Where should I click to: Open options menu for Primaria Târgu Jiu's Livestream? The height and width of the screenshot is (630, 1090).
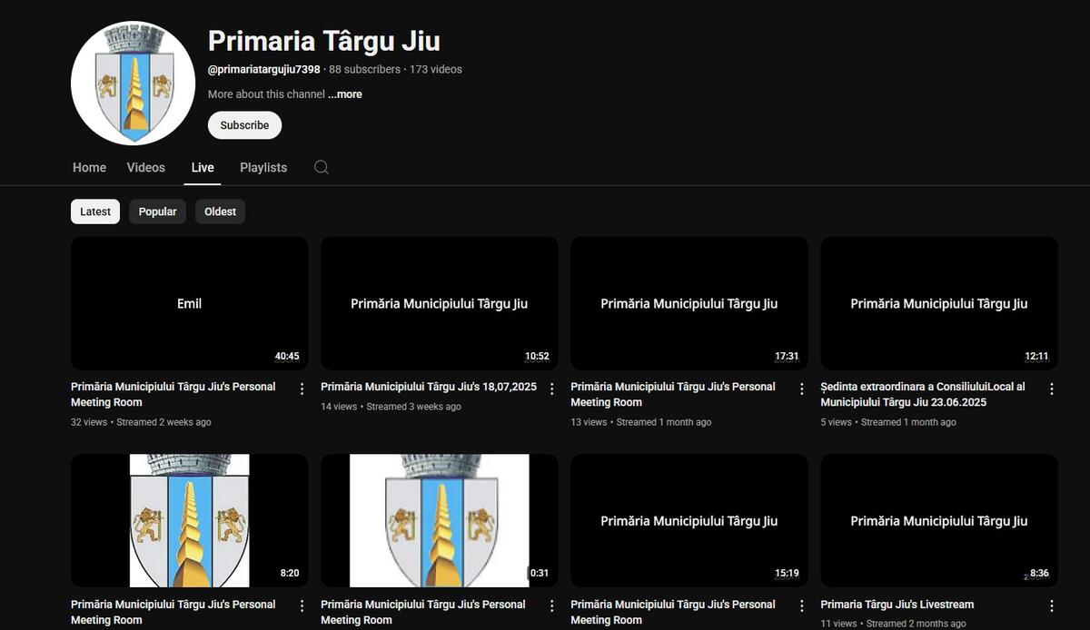click(x=1051, y=605)
